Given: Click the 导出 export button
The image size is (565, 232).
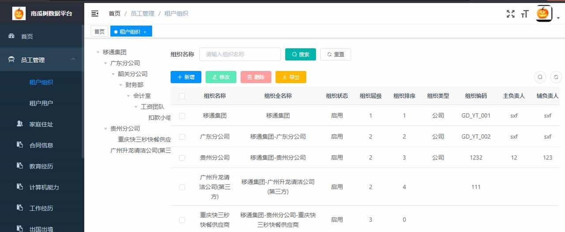Looking at the screenshot, I should click(291, 77).
